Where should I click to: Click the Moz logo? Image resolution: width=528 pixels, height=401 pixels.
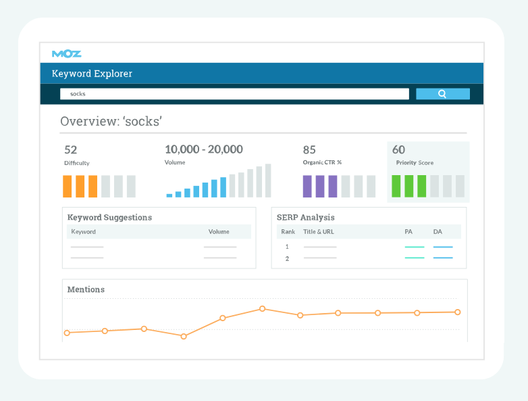pyautogui.click(x=66, y=53)
